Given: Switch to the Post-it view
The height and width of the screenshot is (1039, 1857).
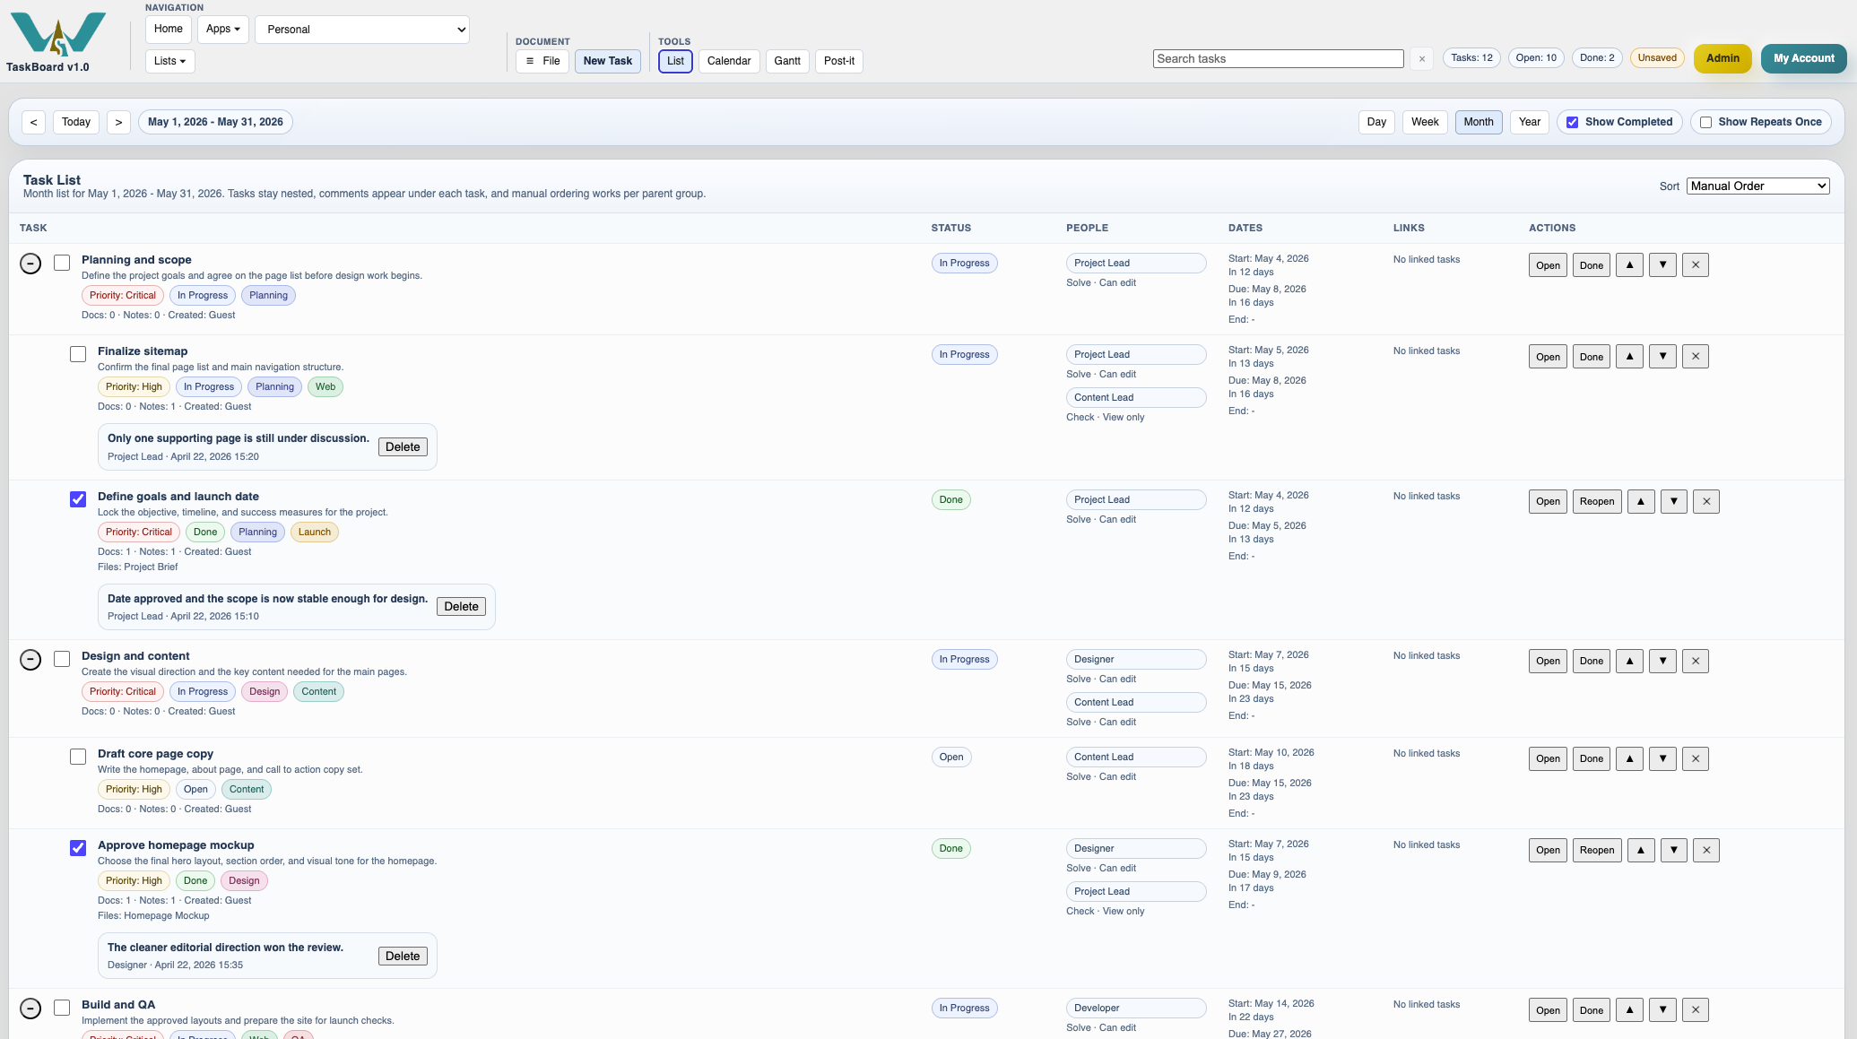Looking at the screenshot, I should pos(838,61).
